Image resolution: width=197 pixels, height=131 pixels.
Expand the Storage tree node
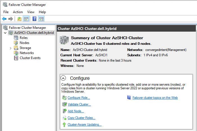coord(10,48)
